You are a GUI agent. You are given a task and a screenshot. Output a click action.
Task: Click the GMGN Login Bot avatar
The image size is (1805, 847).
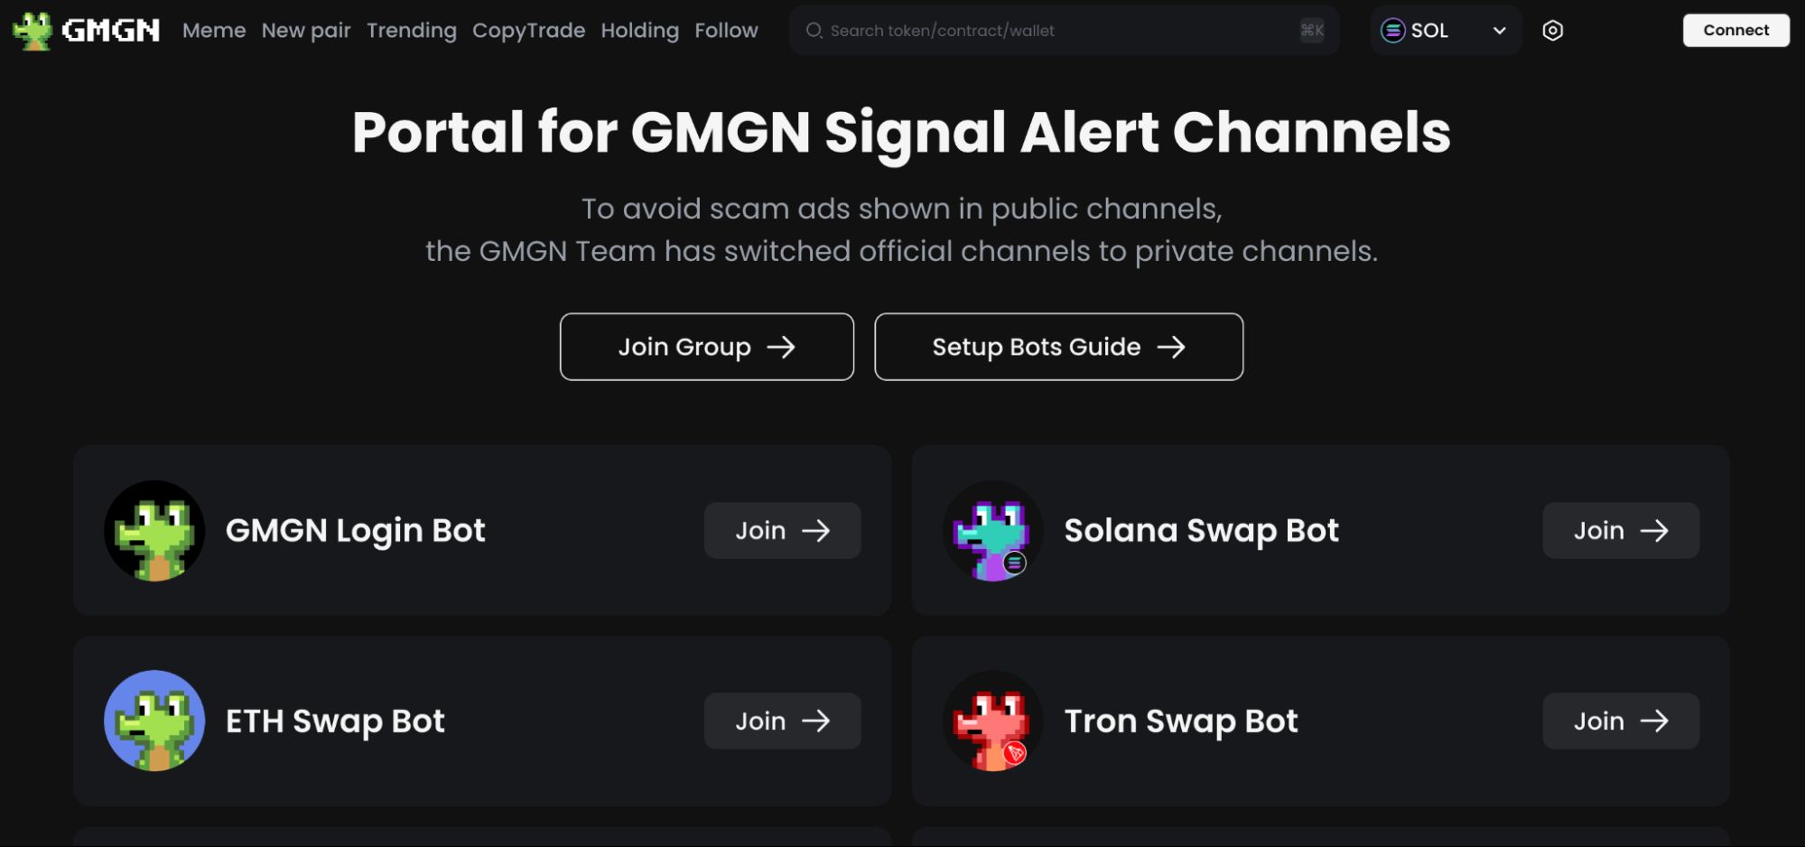154,531
